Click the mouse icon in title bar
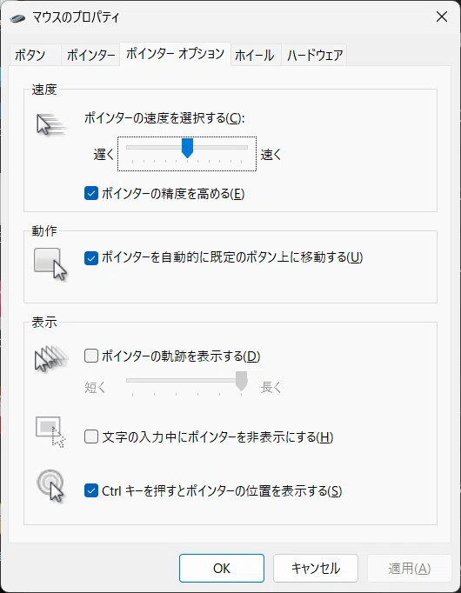Viewport: 461px width, 593px height. pyautogui.click(x=17, y=17)
